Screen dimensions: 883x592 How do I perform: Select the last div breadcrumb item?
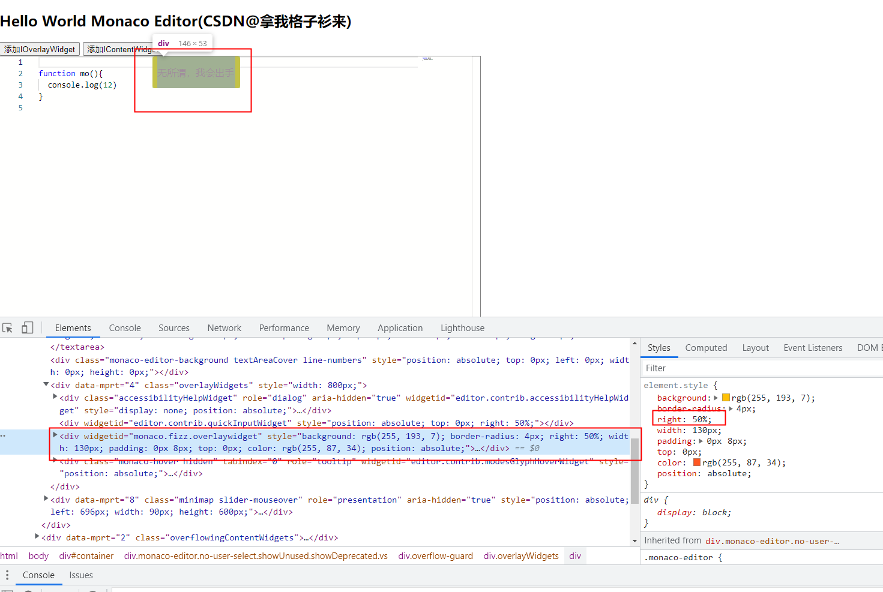(x=575, y=556)
